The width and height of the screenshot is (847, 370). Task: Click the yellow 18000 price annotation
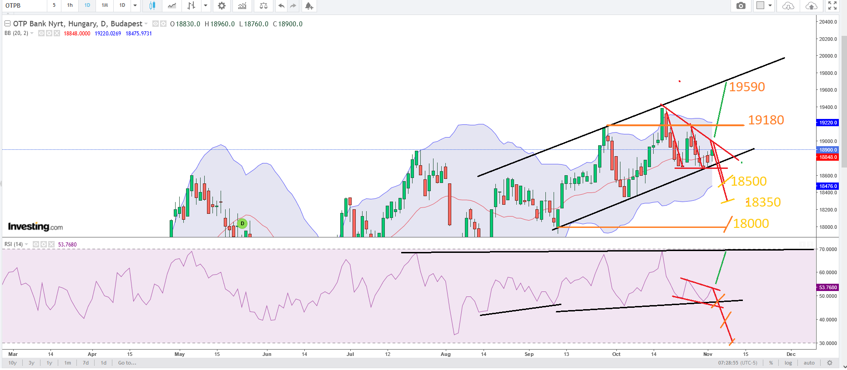[751, 223]
